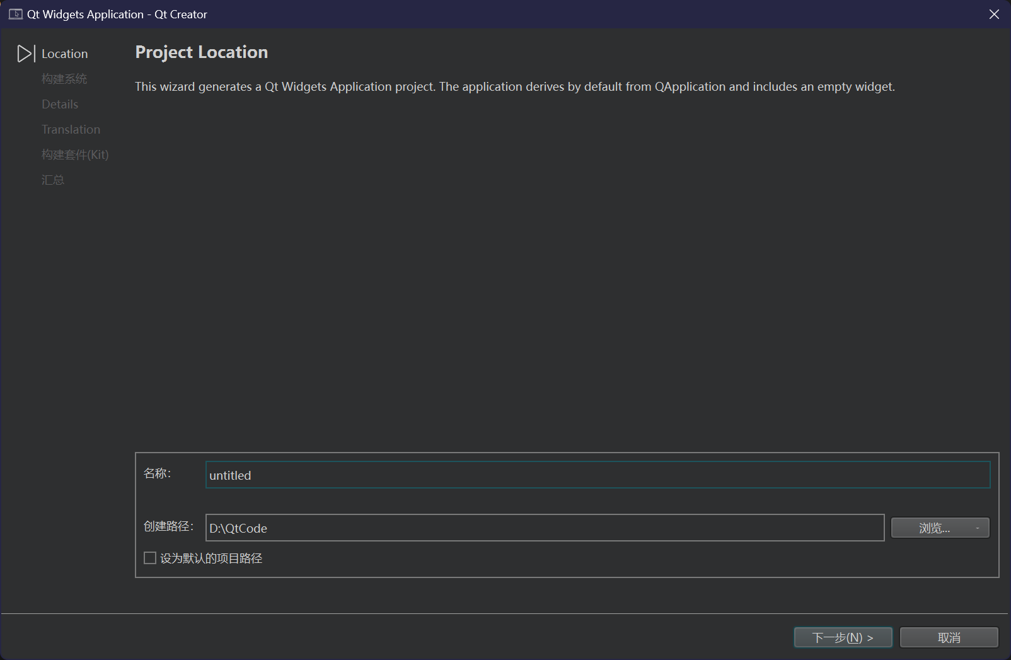Click the 名称 label text
Viewport: 1011px width, 660px height.
[157, 473]
